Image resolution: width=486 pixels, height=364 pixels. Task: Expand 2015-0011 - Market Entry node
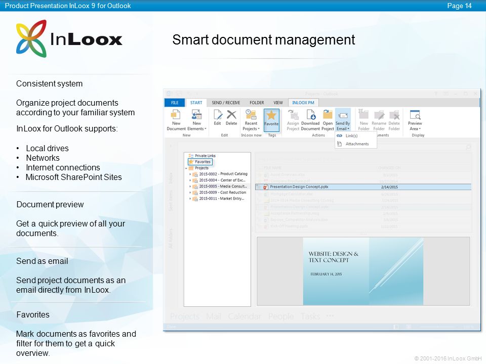point(190,199)
